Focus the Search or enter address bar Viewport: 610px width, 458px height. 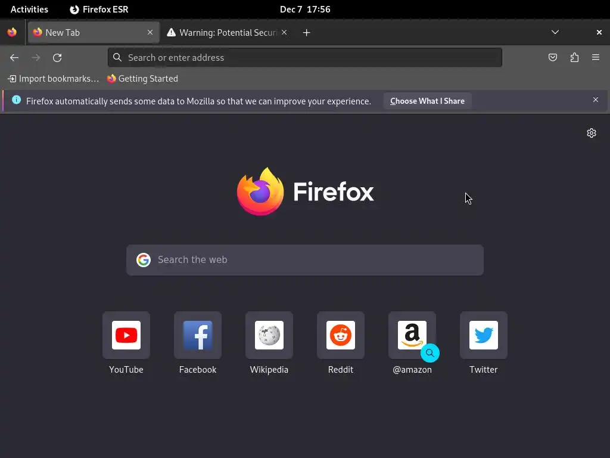[304, 58]
